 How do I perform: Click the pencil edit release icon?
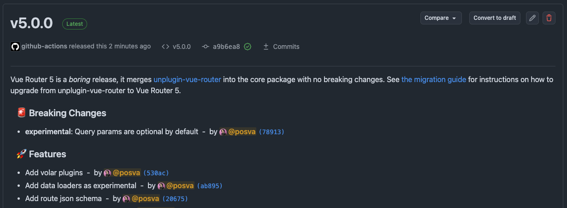tap(532, 18)
